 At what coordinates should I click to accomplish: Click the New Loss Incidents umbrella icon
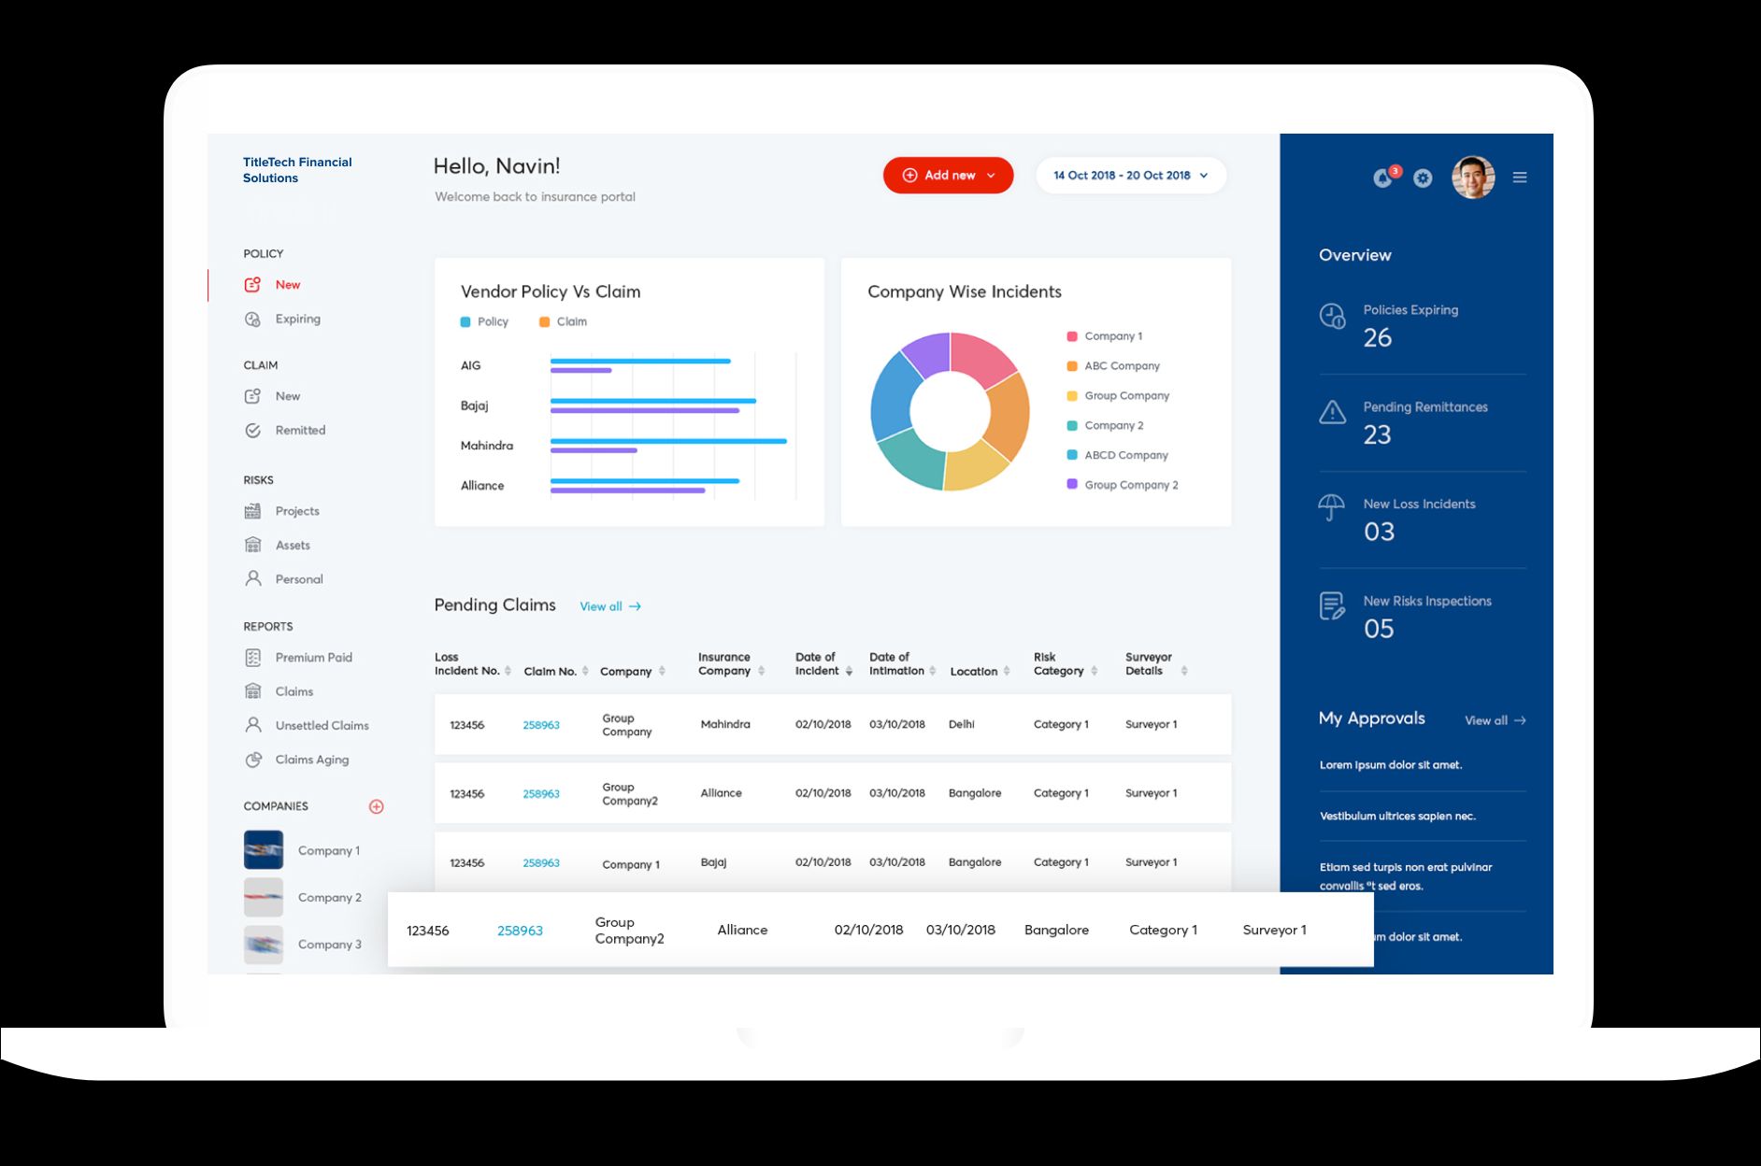click(1331, 507)
